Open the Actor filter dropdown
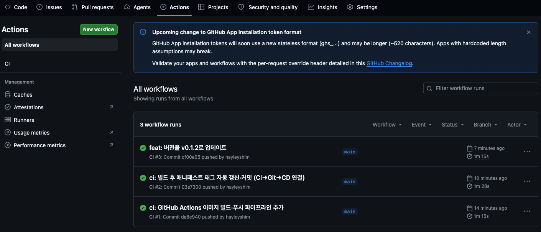Viewport: 541px width, 232px height. coord(517,125)
